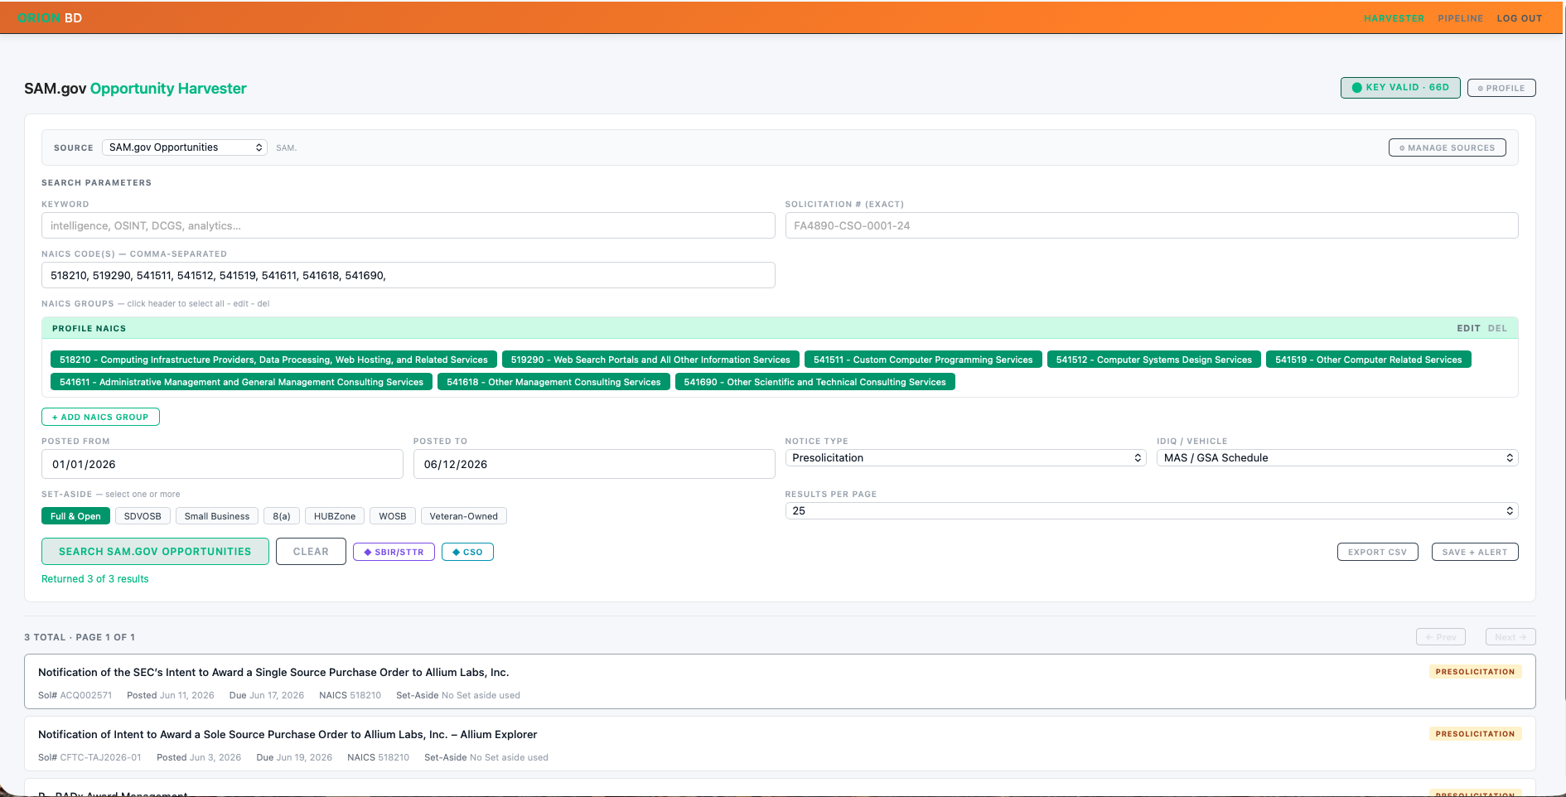Viewport: 1566px width, 797px height.
Task: Toggle NAICS chip 518210 Computing Infrastructure
Action: pyautogui.click(x=273, y=360)
